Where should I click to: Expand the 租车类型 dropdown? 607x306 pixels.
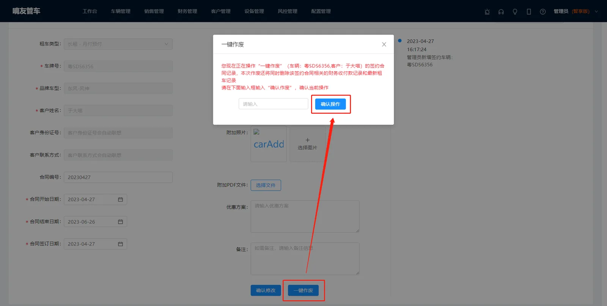[x=118, y=44]
